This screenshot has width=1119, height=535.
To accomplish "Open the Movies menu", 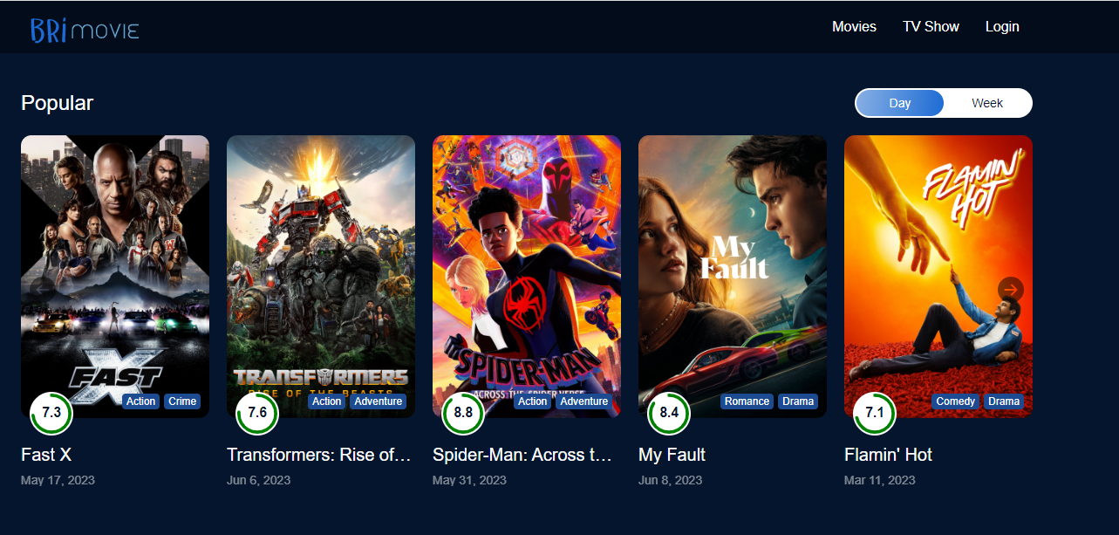I will (x=854, y=27).
